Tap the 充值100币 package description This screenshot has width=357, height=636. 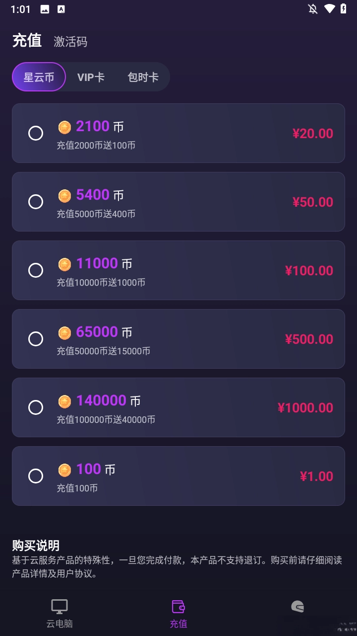coord(77,488)
